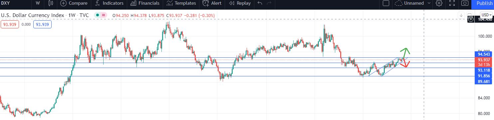Viewport: 494px width, 120px height.
Task: Click the 100.000 price scale value
Action: click(485, 36)
